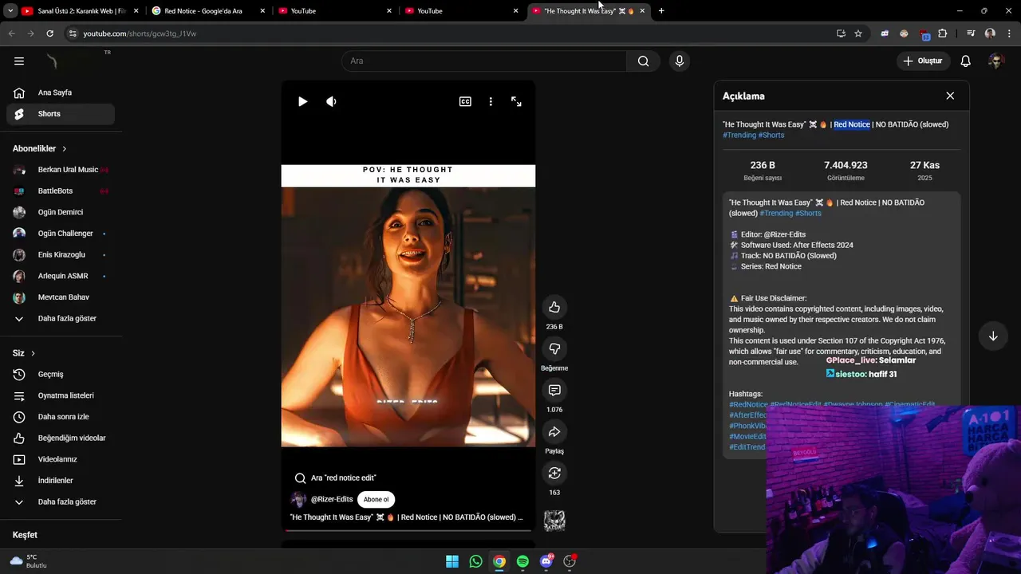The height and width of the screenshot is (574, 1021).
Task: Reload the page
Action: click(49, 33)
